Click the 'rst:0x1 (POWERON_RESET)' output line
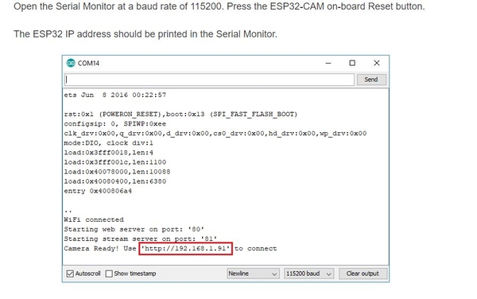Viewport: 477px width, 299px height. point(180,115)
